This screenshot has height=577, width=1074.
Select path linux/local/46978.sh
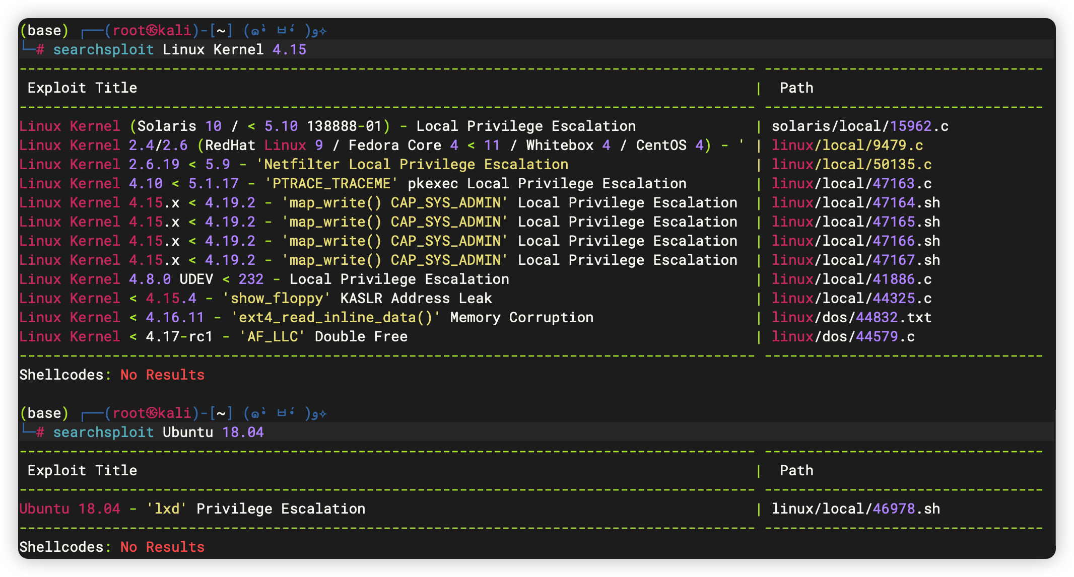tap(856, 509)
